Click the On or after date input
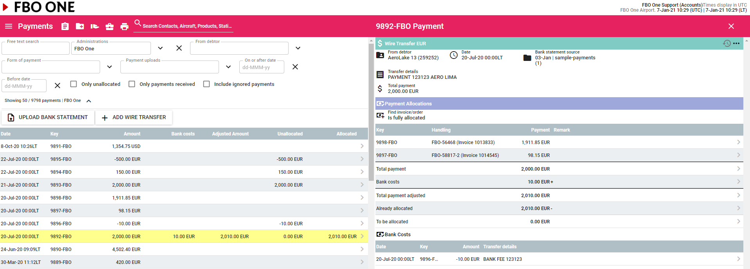The height and width of the screenshot is (269, 750). 262,67
